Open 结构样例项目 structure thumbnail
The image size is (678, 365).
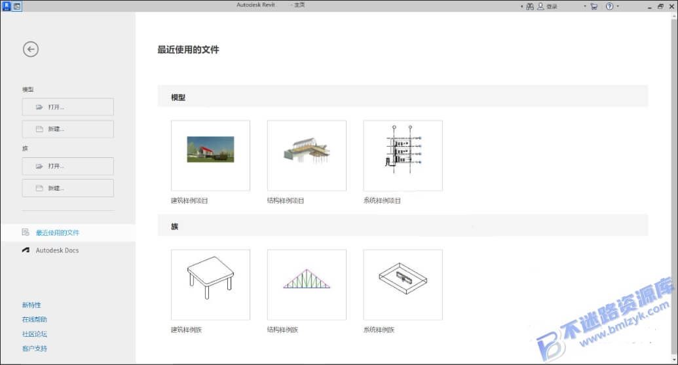click(x=307, y=155)
